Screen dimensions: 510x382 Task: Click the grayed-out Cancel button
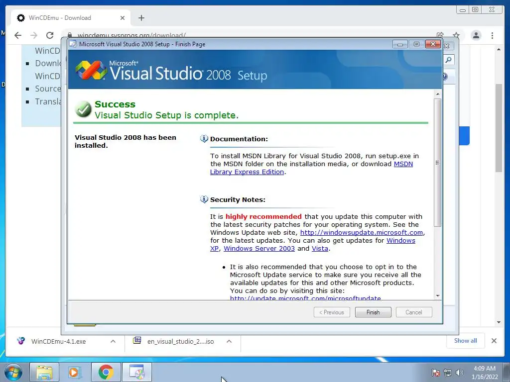414,312
